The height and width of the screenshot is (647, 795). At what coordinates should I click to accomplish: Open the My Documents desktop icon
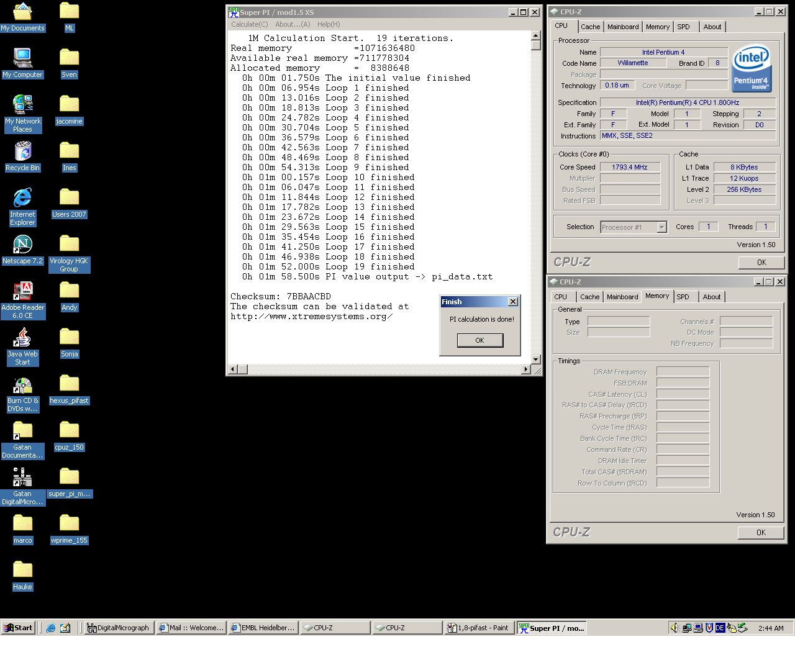22,17
